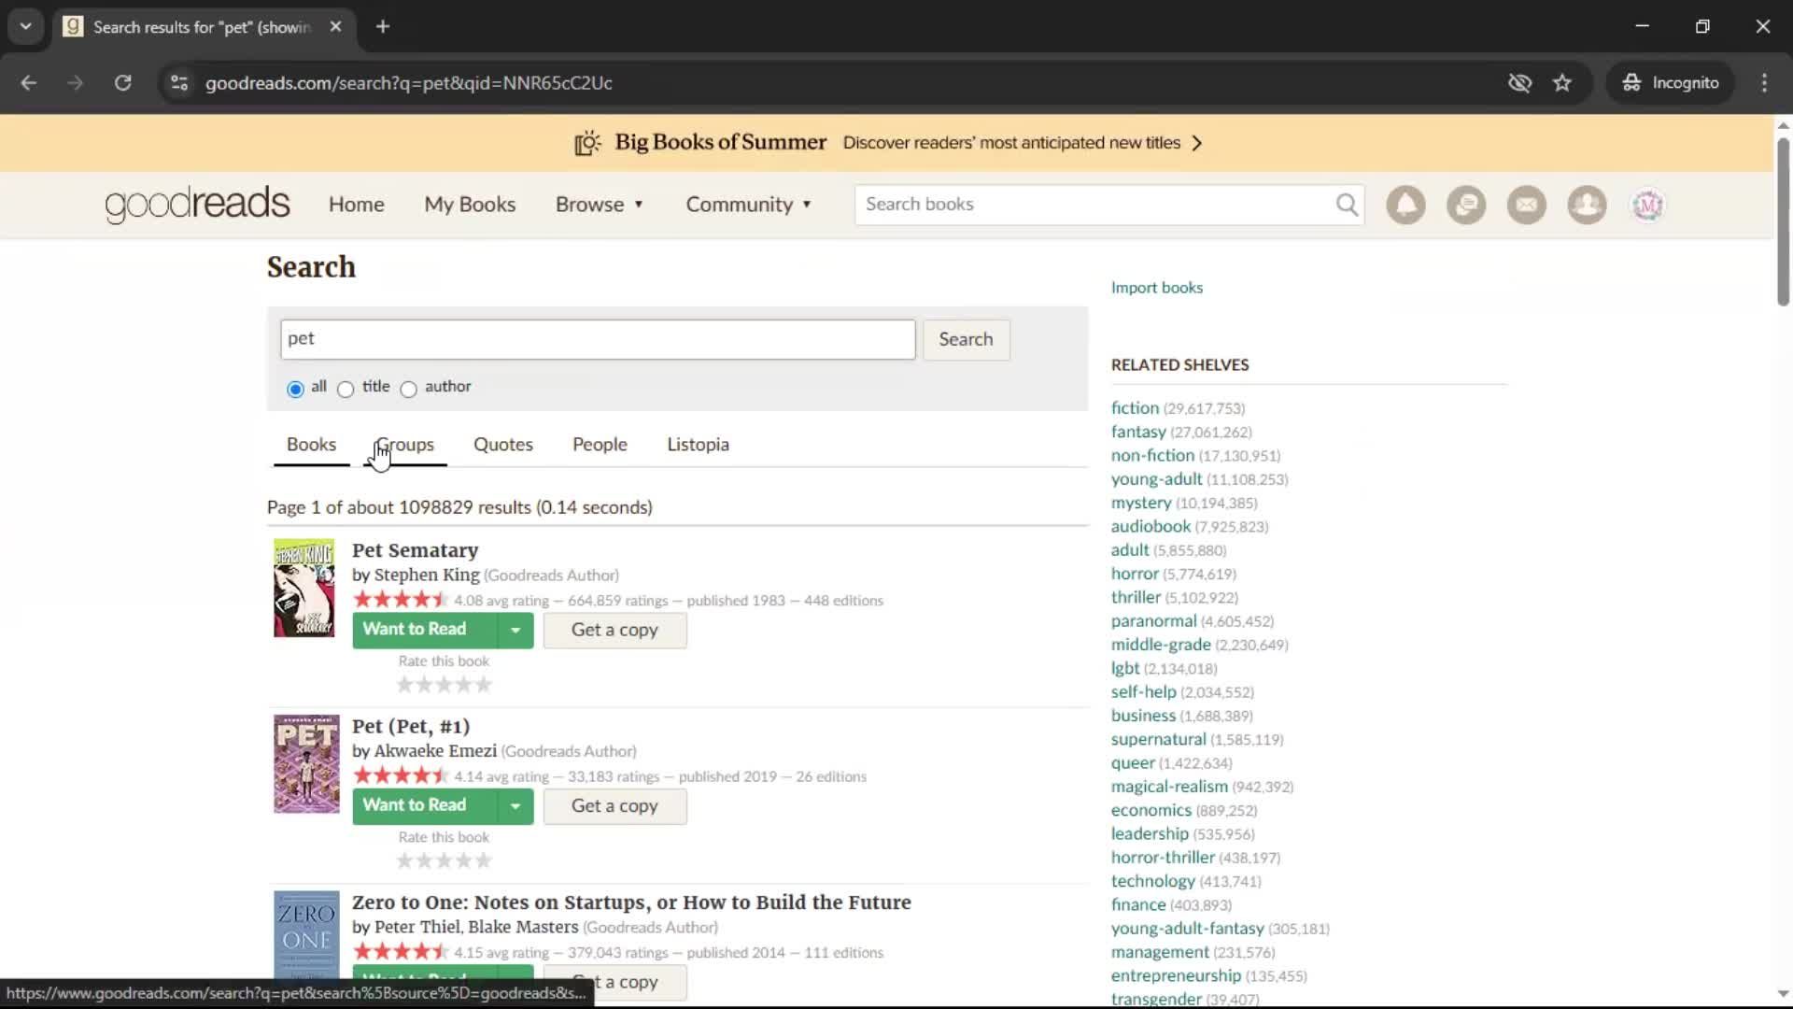Open the tab search dropdown arrow
This screenshot has width=1793, height=1009.
[25, 27]
